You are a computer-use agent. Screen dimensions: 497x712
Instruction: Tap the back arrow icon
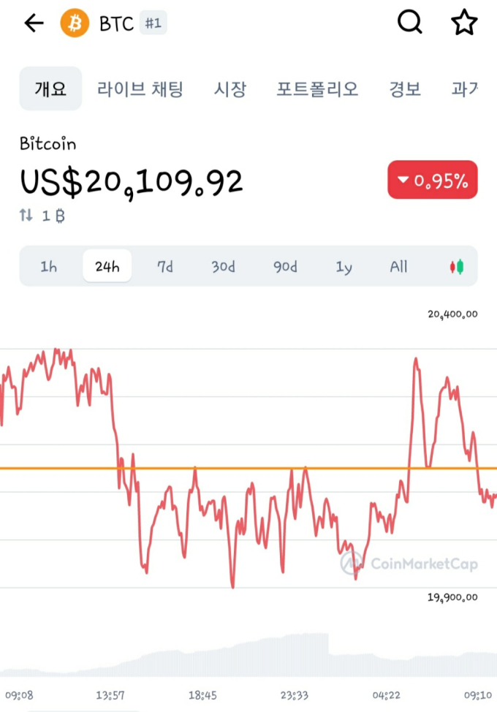tap(34, 23)
